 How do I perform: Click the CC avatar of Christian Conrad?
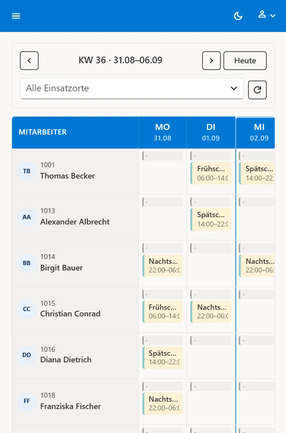pos(27,309)
